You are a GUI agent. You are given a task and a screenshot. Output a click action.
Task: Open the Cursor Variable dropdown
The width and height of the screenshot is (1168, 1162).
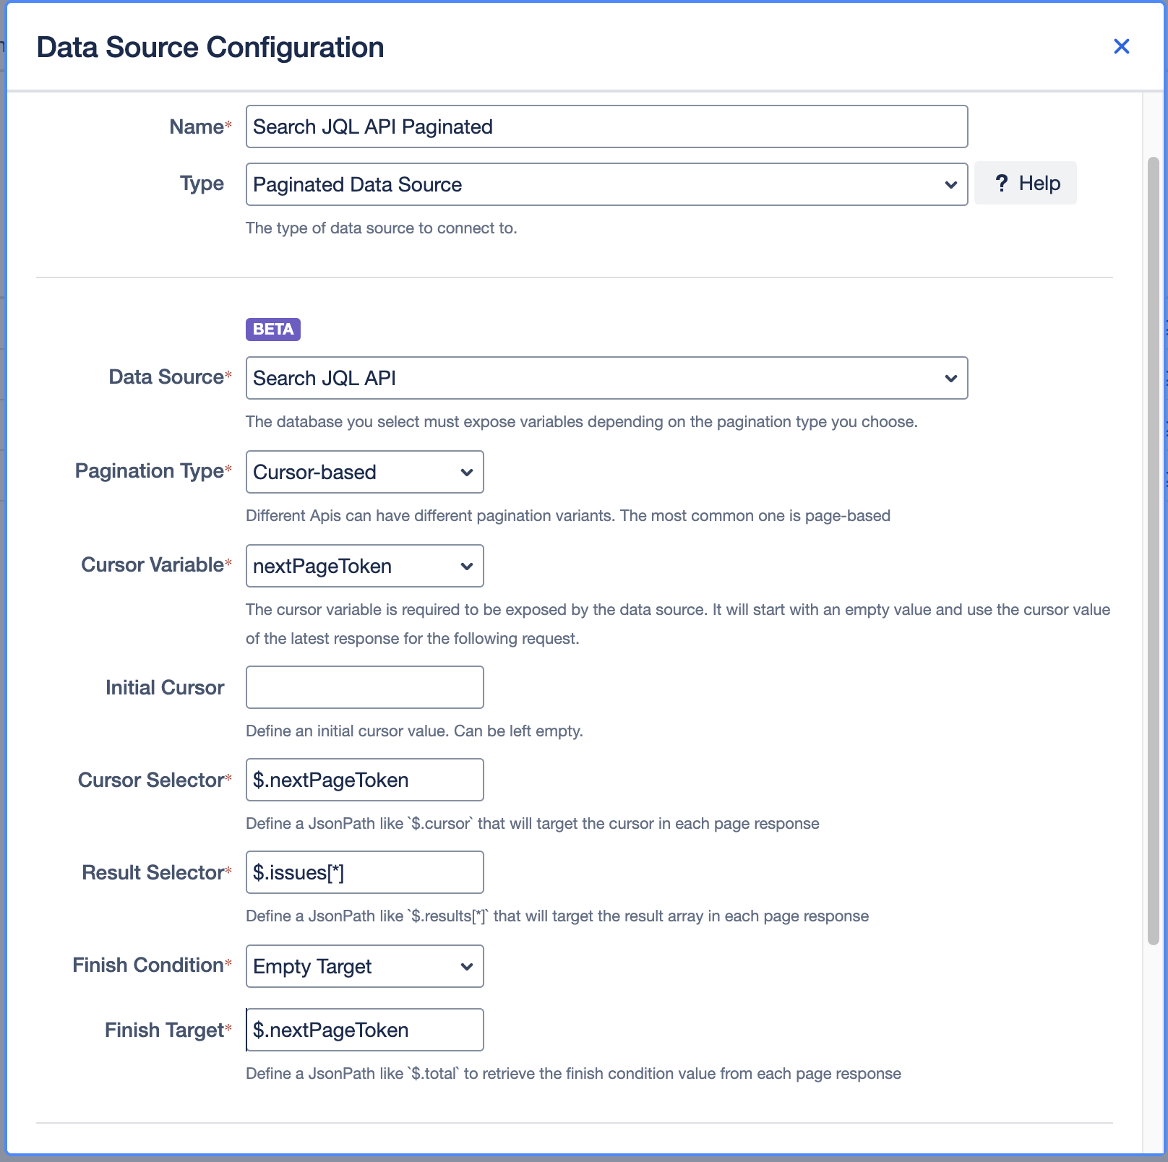(364, 566)
